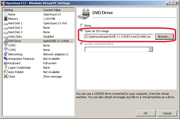Click the Keyboard icon
Viewport: 180px width, 119px height.
[x=6, y=63]
